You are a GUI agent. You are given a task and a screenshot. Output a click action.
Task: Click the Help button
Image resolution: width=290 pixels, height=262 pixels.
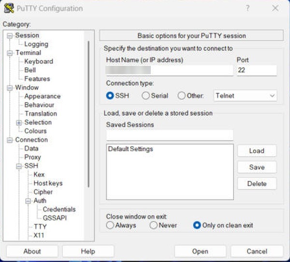point(88,251)
